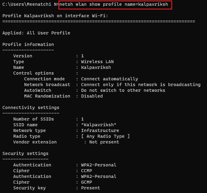Click the "Wireless LAN" type value
This screenshot has height=193, width=207.
click(x=97, y=62)
